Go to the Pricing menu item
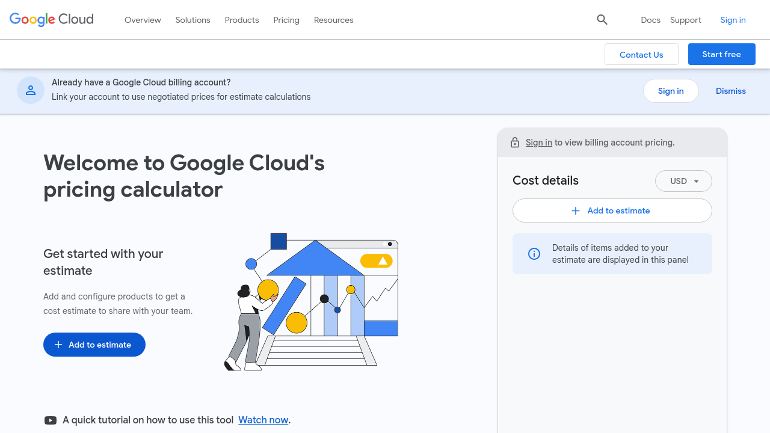The image size is (770, 433). [x=286, y=20]
